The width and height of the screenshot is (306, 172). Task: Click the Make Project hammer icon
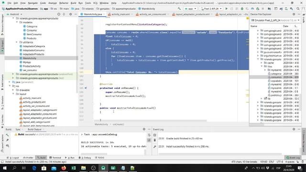pos(179,9)
